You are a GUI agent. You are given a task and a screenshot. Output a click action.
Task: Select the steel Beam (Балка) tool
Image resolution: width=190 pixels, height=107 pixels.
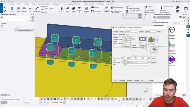18,9
